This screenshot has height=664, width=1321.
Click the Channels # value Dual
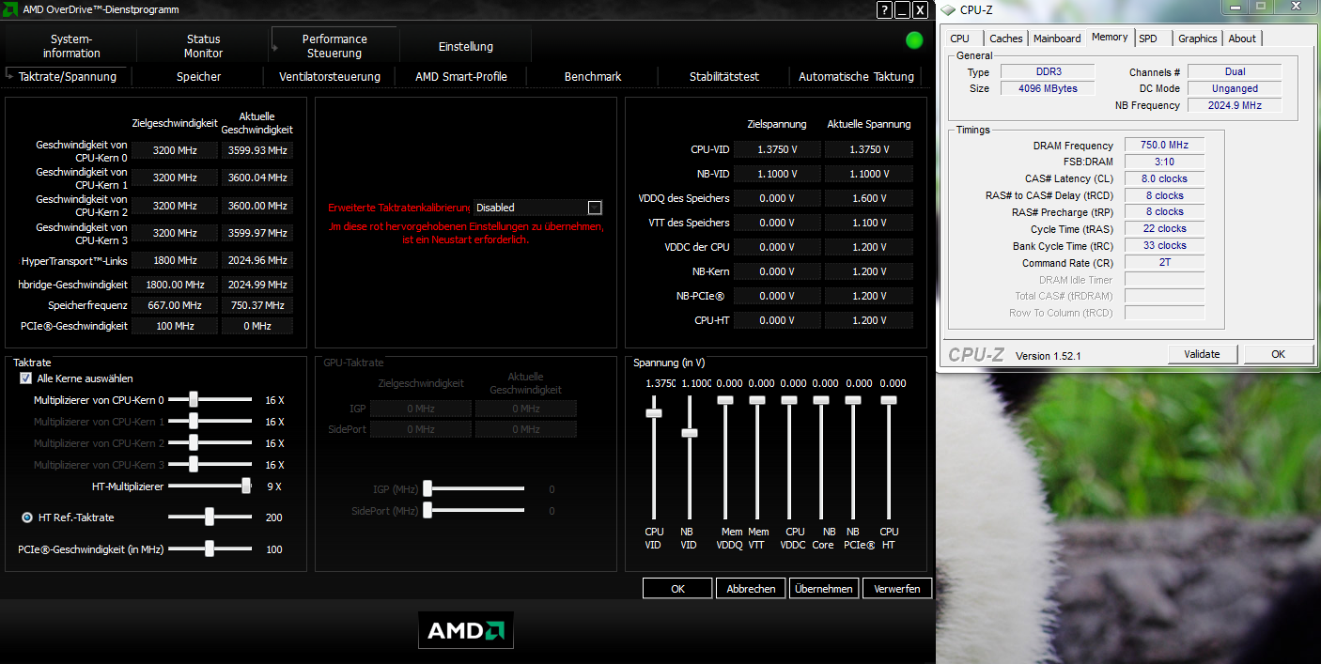click(x=1235, y=71)
